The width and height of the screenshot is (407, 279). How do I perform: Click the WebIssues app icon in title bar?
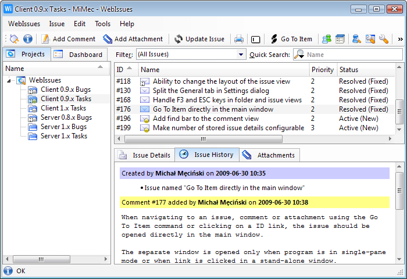[8, 9]
